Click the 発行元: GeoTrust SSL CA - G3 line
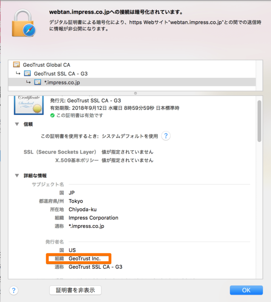This screenshot has width=271, height=302. coord(86,100)
